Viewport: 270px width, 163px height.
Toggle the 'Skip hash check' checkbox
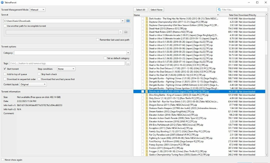[39, 74]
